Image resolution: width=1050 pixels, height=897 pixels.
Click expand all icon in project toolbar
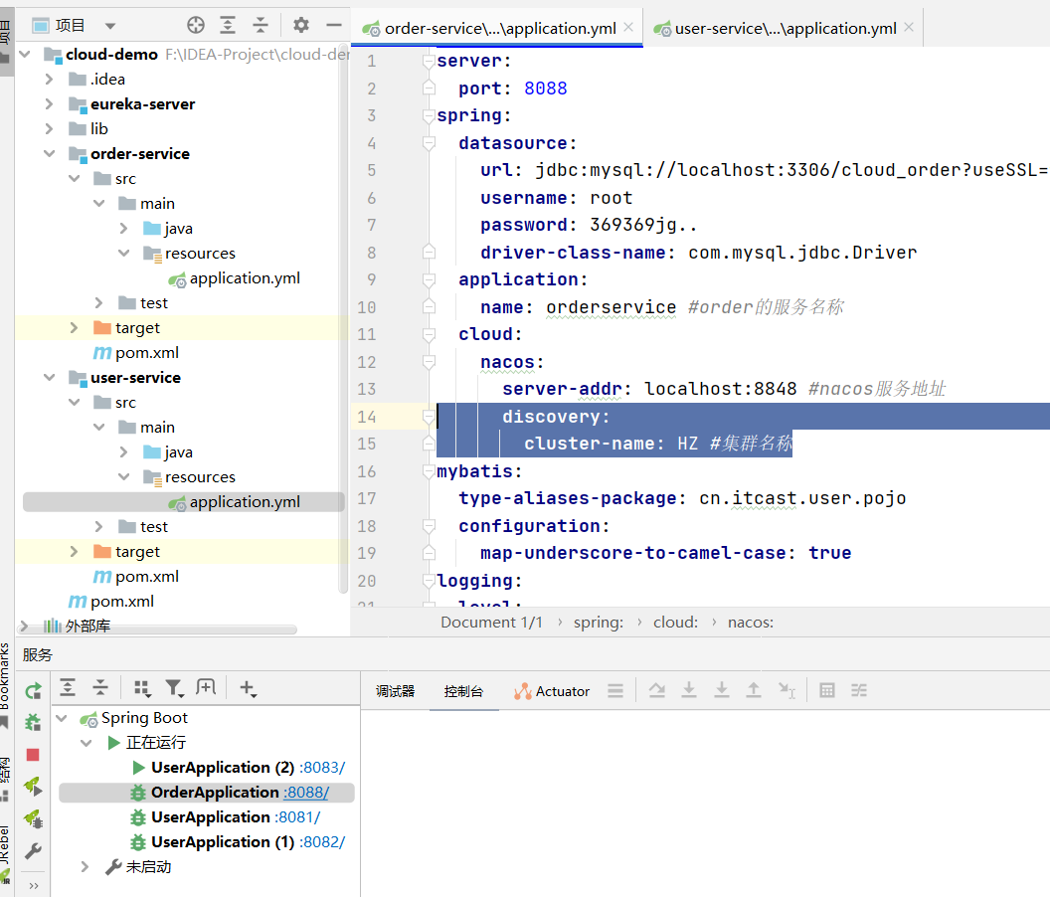(x=228, y=26)
